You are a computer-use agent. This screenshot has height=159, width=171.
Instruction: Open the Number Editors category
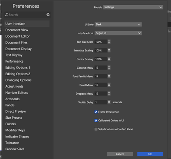coord(16,92)
